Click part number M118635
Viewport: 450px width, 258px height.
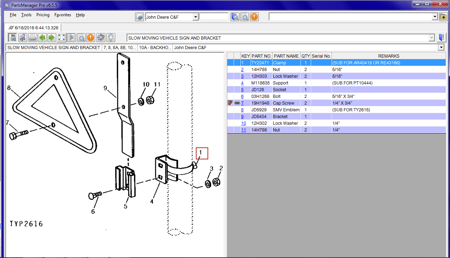(261, 83)
